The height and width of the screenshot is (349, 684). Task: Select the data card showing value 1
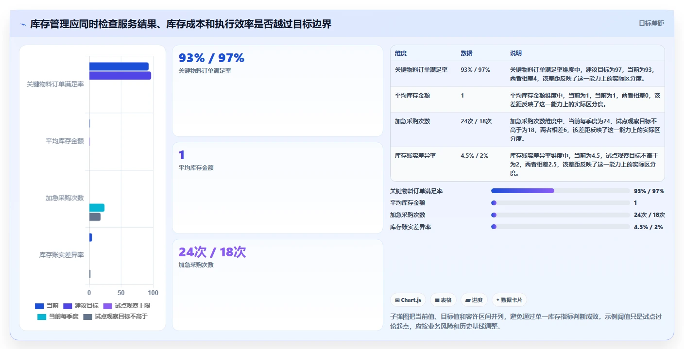[277, 187]
